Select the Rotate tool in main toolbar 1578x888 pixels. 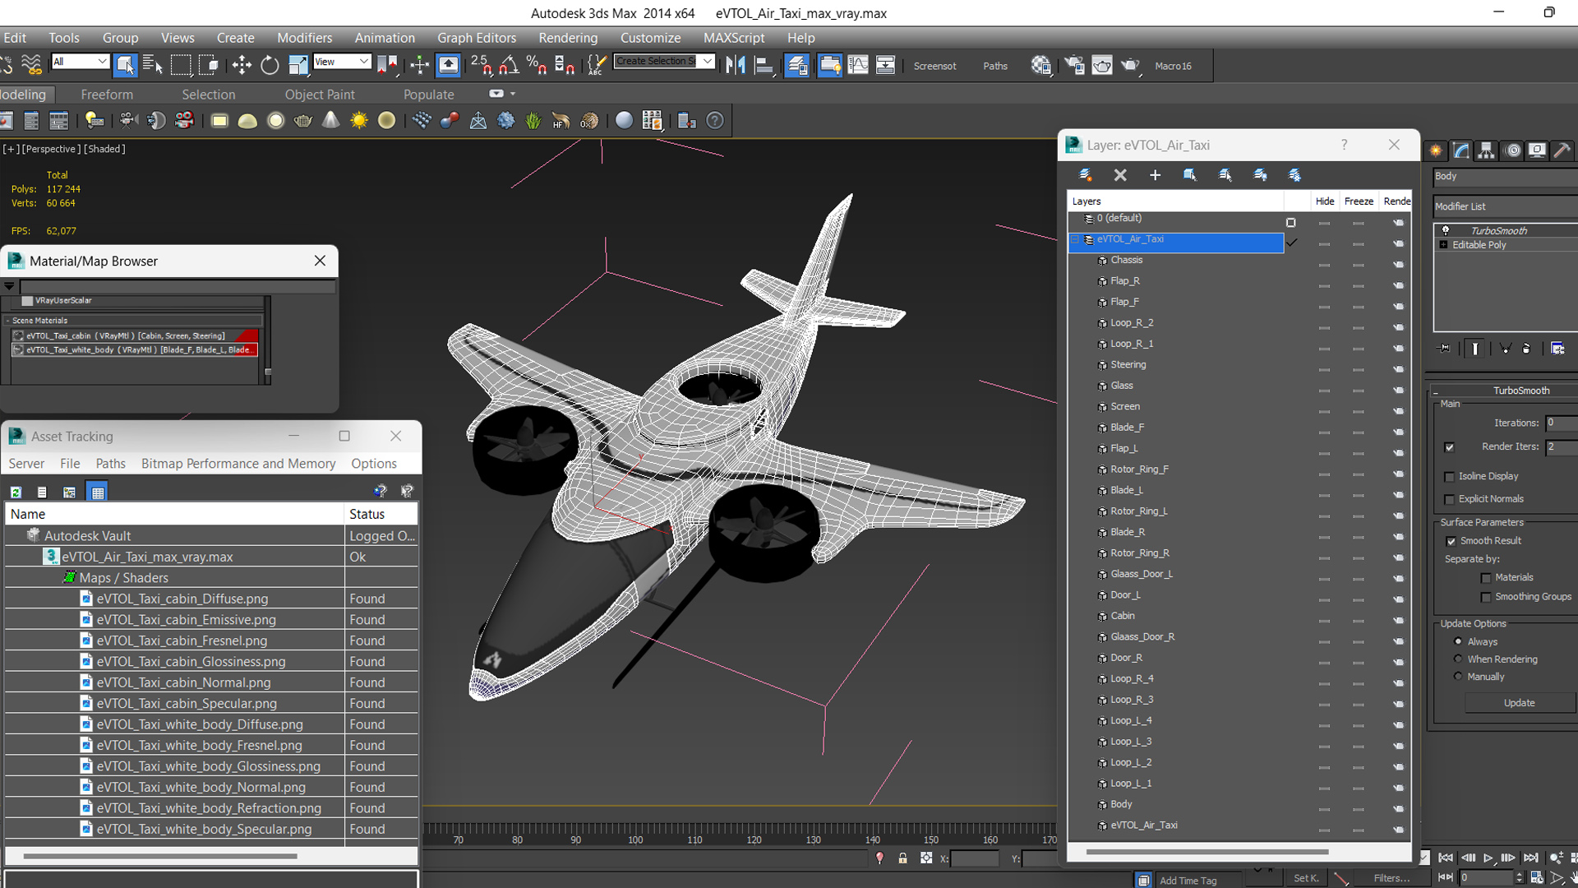pyautogui.click(x=270, y=65)
